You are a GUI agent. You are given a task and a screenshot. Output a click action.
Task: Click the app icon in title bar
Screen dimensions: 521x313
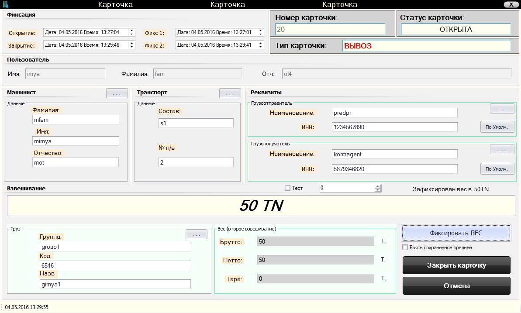coord(6,4)
